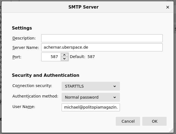Image resolution: width=176 pixels, height=134 pixels.
Task: Decrease port number with down arrow
Action: pyautogui.click(x=64, y=59)
